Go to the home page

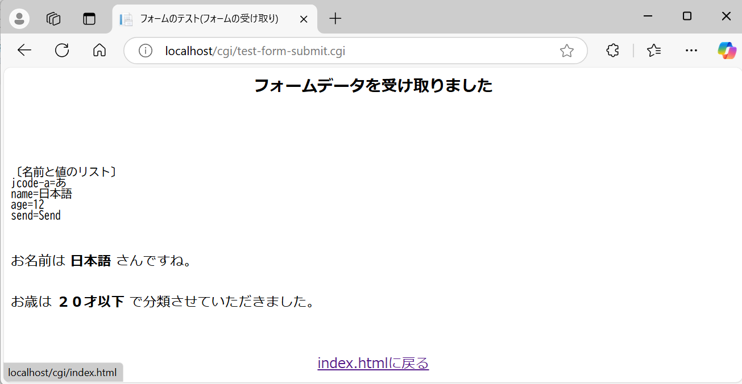(x=100, y=51)
